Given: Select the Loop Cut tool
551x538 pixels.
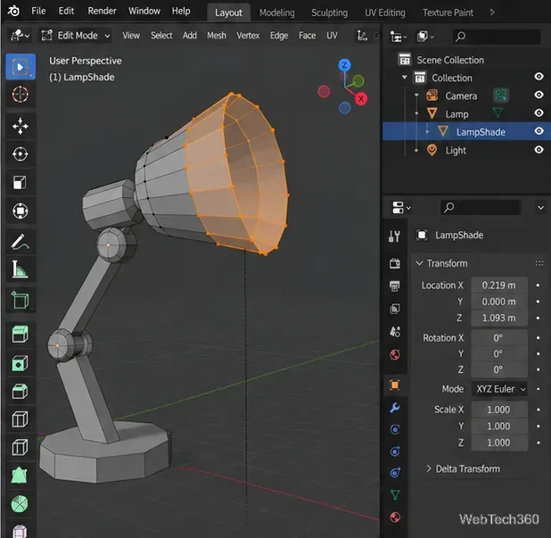Looking at the screenshot, I should pyautogui.click(x=21, y=419).
